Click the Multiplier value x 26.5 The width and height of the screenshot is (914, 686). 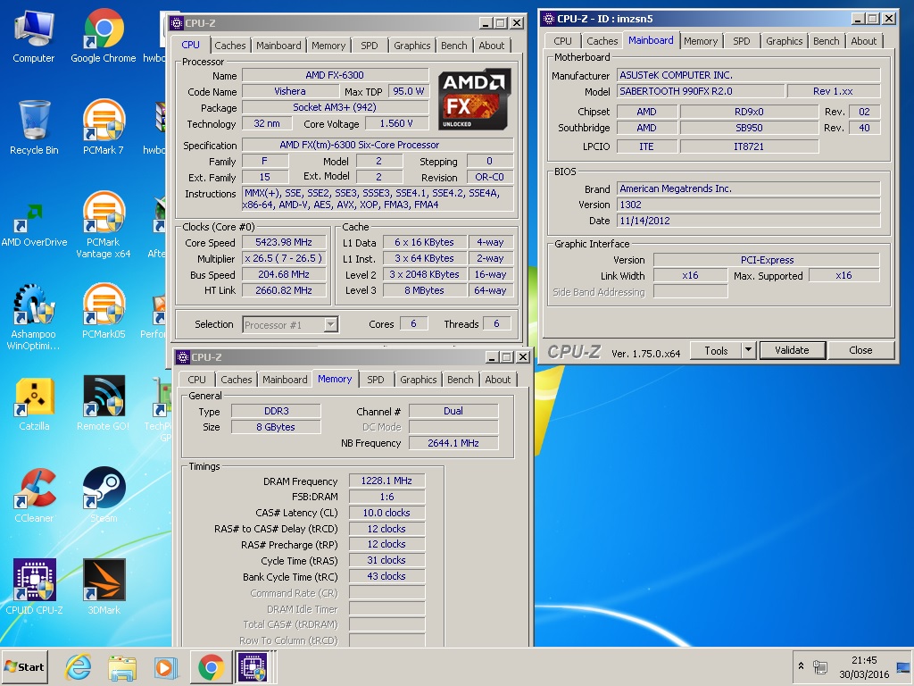(283, 258)
